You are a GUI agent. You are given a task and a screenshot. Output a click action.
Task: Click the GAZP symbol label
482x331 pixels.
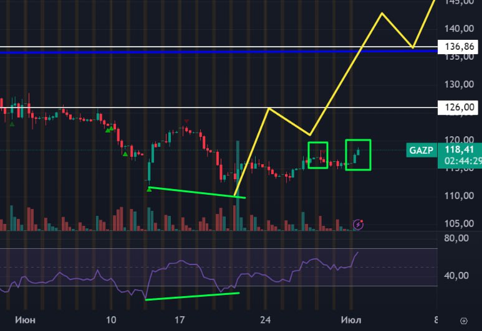click(421, 151)
